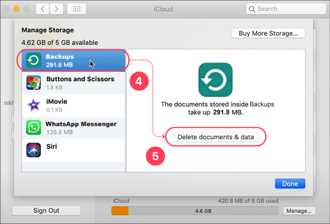
Task: Select the iMovie row
Action: (x=73, y=105)
